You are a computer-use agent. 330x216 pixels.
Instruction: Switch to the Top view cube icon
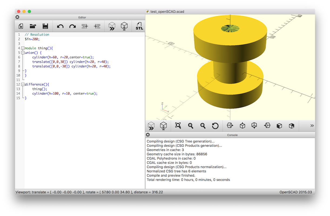243,126
